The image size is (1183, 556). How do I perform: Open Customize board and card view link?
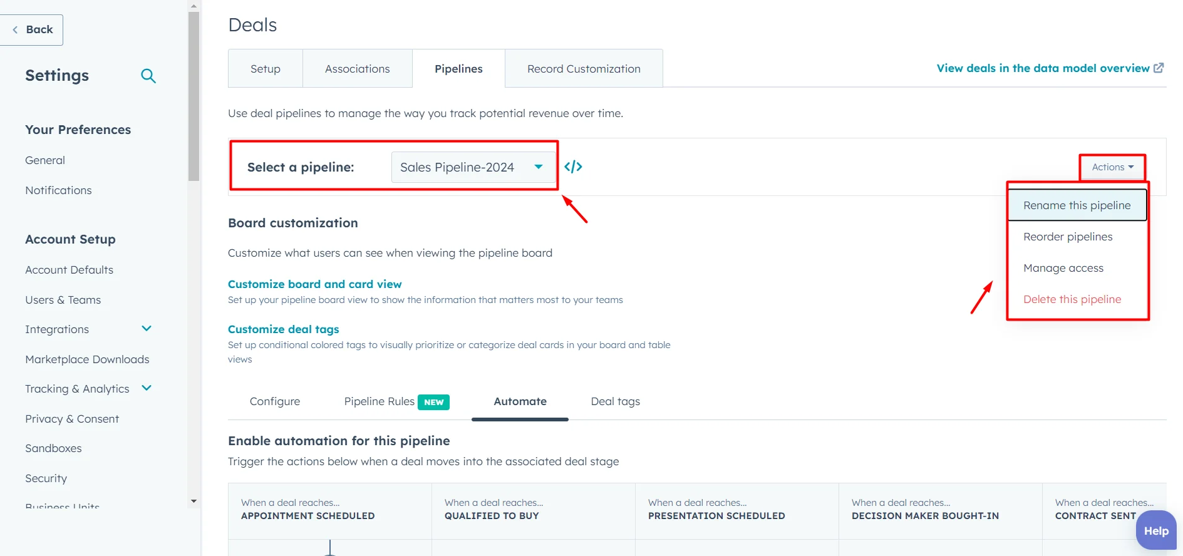(314, 284)
